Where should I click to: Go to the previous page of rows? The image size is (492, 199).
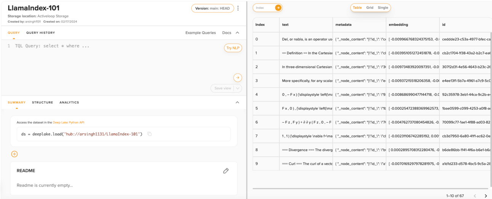coord(475,196)
